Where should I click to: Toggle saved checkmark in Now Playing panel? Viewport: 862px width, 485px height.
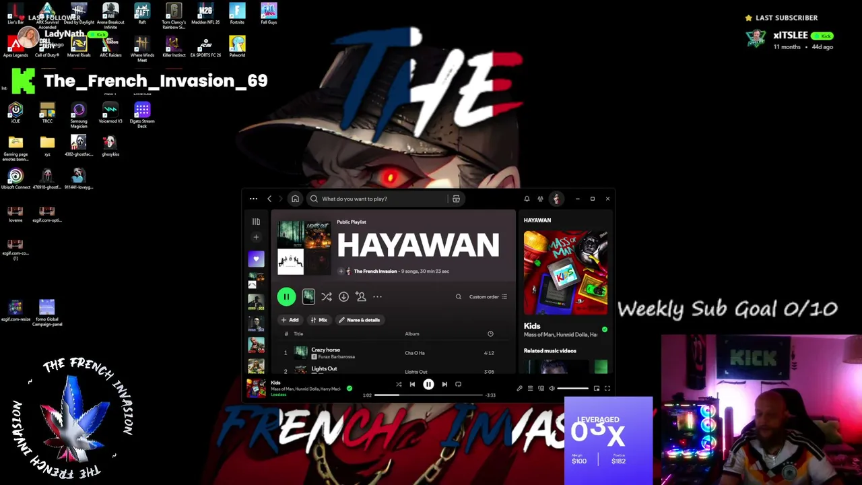(604, 329)
